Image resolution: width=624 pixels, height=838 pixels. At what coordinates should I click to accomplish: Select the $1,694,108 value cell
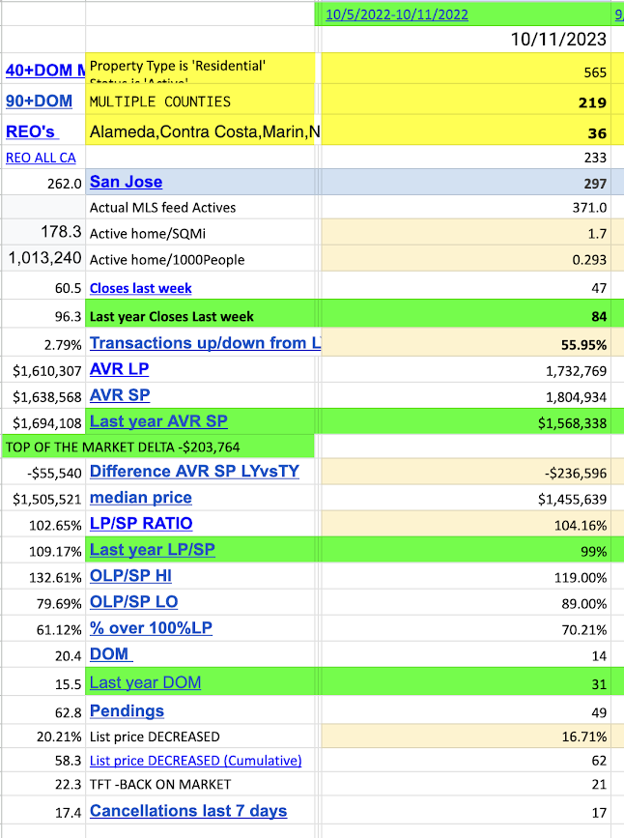[x=43, y=421]
